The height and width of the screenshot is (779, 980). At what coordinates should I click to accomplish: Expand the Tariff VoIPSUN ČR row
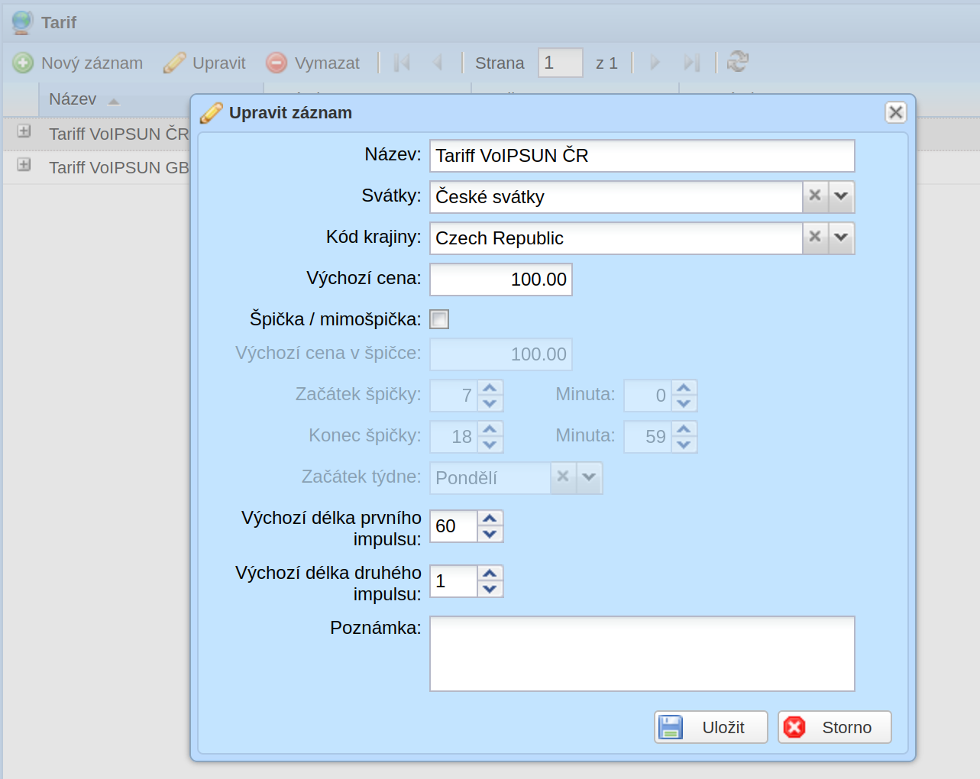coord(24,131)
